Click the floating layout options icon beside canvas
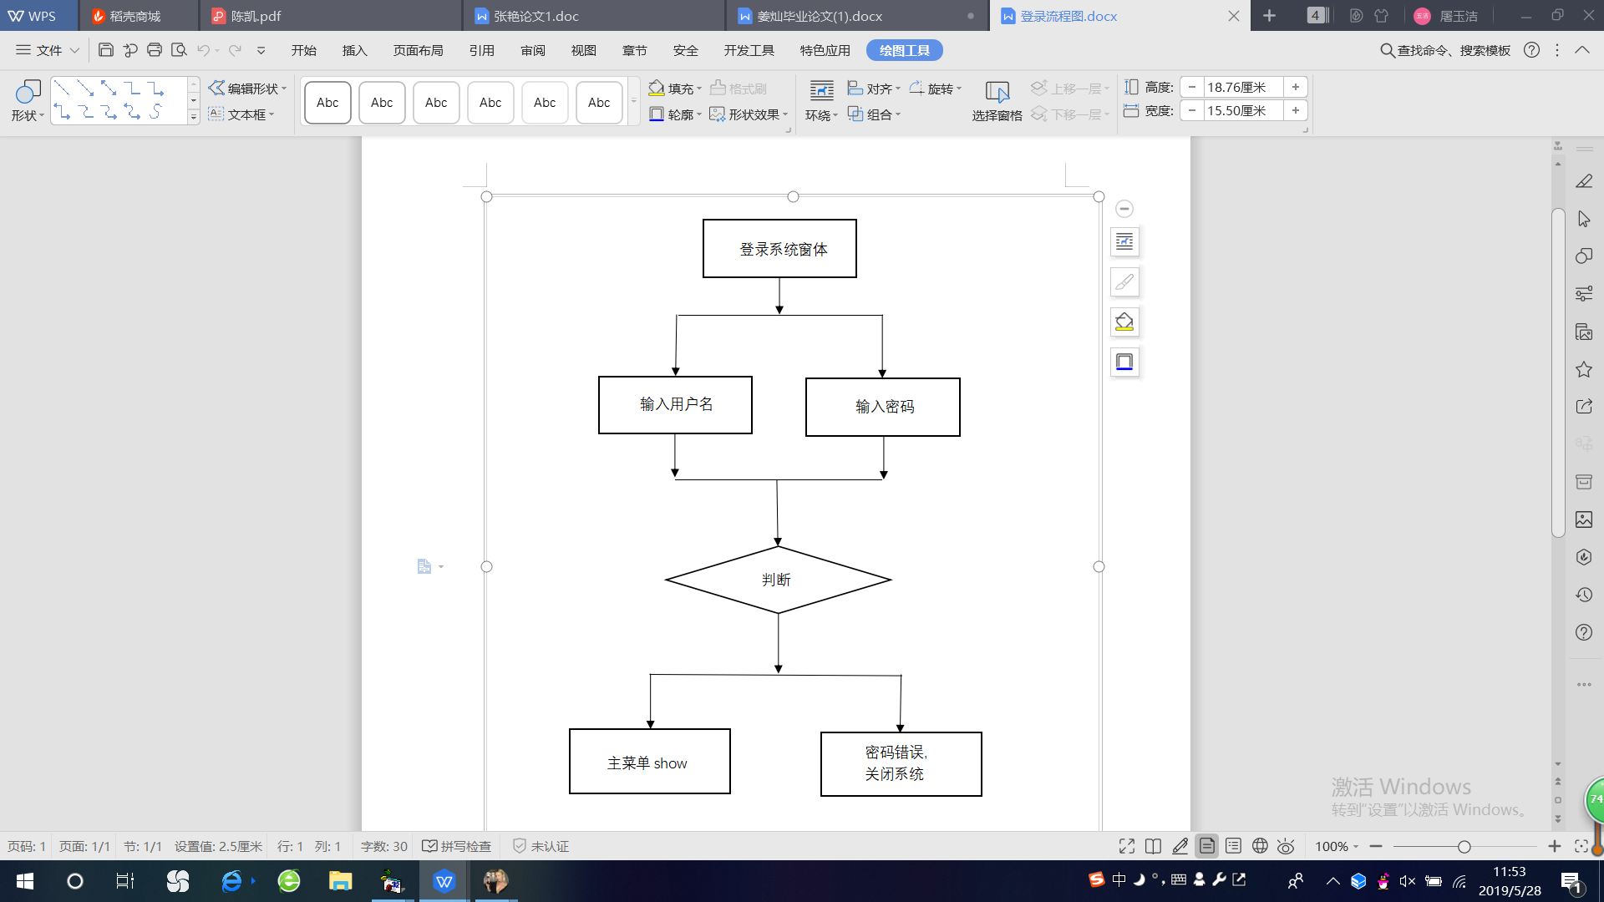The height and width of the screenshot is (902, 1604). click(1124, 242)
